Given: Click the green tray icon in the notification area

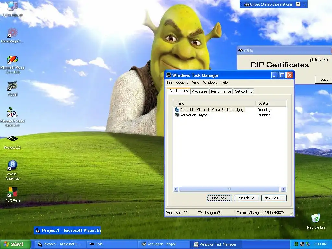Looking at the screenshot, I should point(296,244).
